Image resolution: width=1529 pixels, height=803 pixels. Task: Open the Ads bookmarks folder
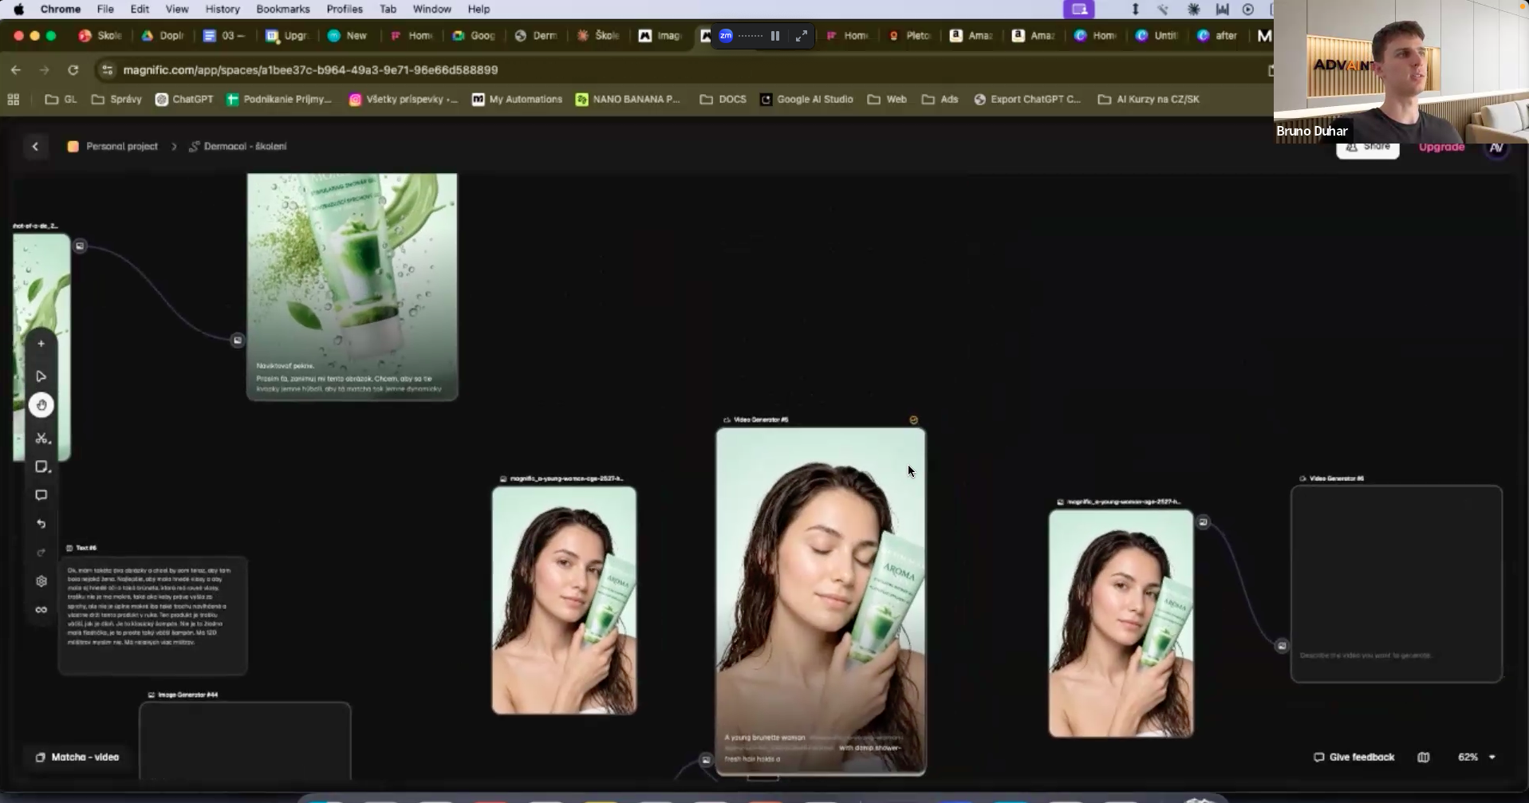pos(940,100)
